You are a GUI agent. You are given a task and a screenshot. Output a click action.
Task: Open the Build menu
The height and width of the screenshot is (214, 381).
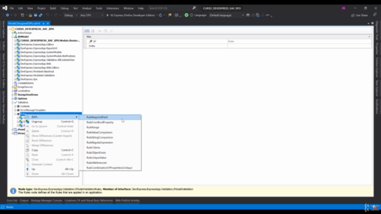coord(53,8)
